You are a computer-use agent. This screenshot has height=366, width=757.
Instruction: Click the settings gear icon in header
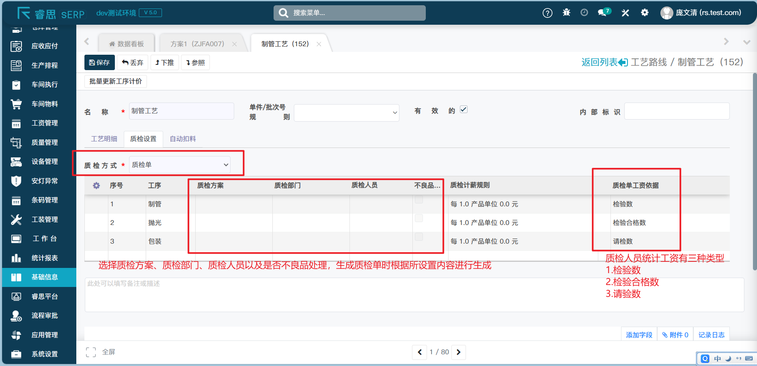(645, 13)
